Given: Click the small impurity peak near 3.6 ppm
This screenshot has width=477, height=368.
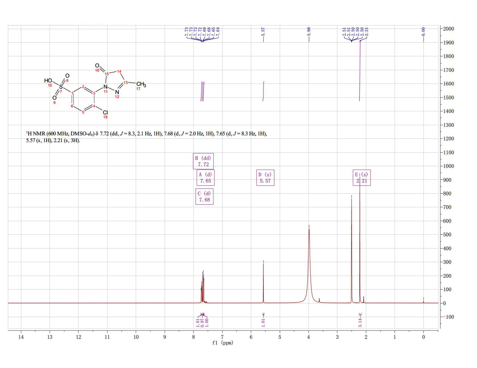Looking at the screenshot, I should [319, 300].
